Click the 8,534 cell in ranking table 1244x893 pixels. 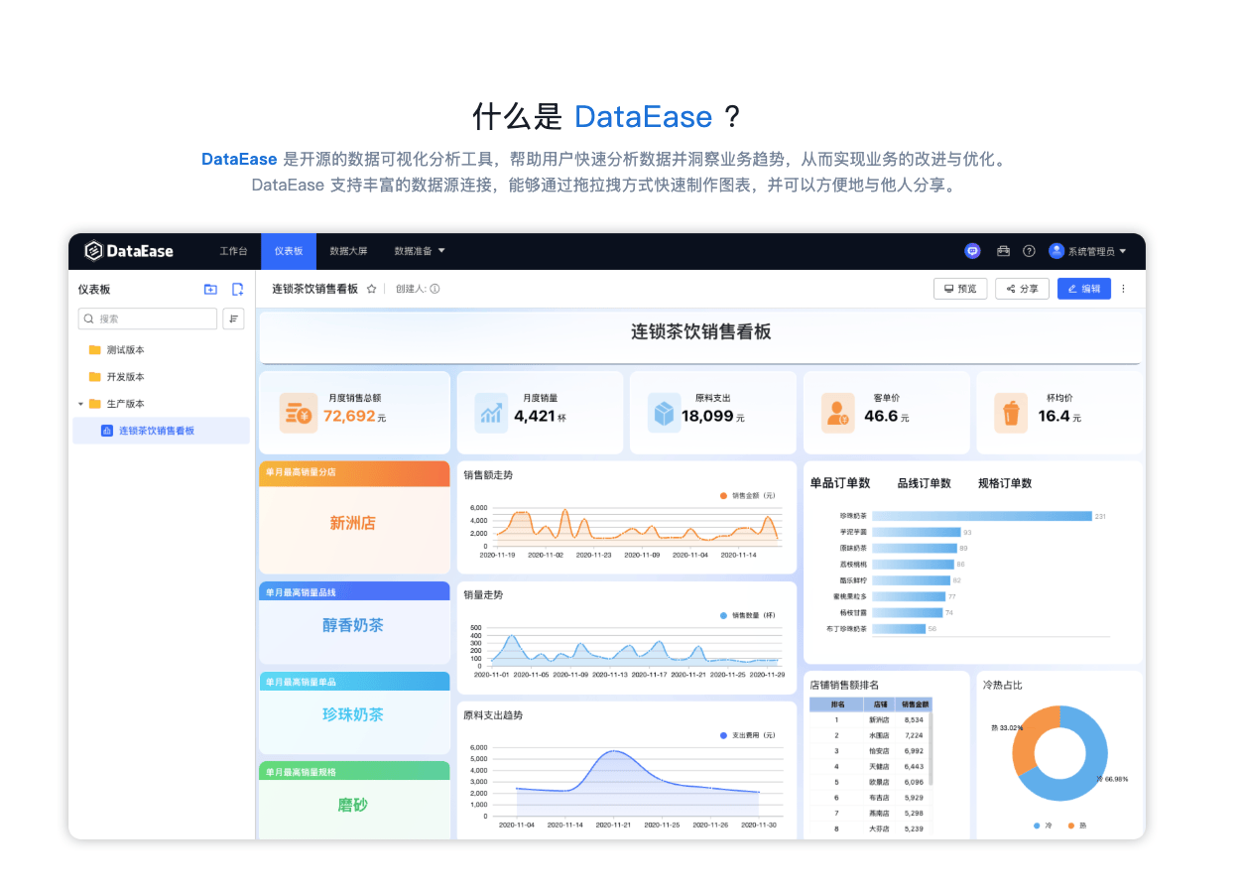point(915,719)
